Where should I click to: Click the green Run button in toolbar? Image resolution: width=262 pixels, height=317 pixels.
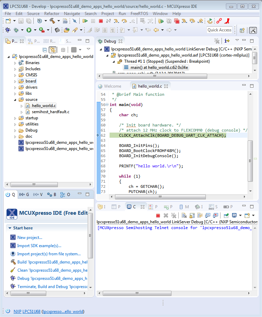coord(29,30)
